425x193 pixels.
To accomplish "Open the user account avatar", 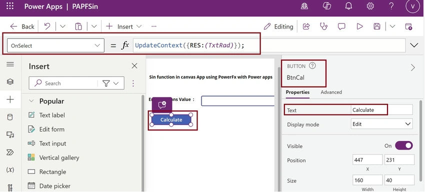I will coord(412,6).
